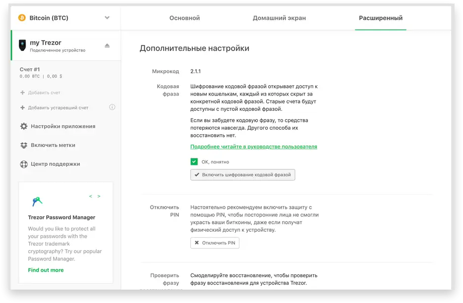
Task: Open Настройки приложения
Action: coord(63,126)
